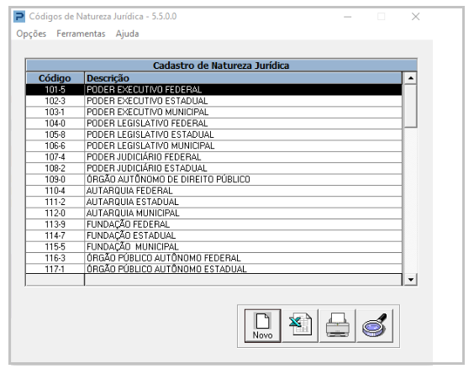The image size is (474, 374).
Task: Minimize the Códigos de Natureza Jurídica window
Action: pyautogui.click(x=348, y=17)
